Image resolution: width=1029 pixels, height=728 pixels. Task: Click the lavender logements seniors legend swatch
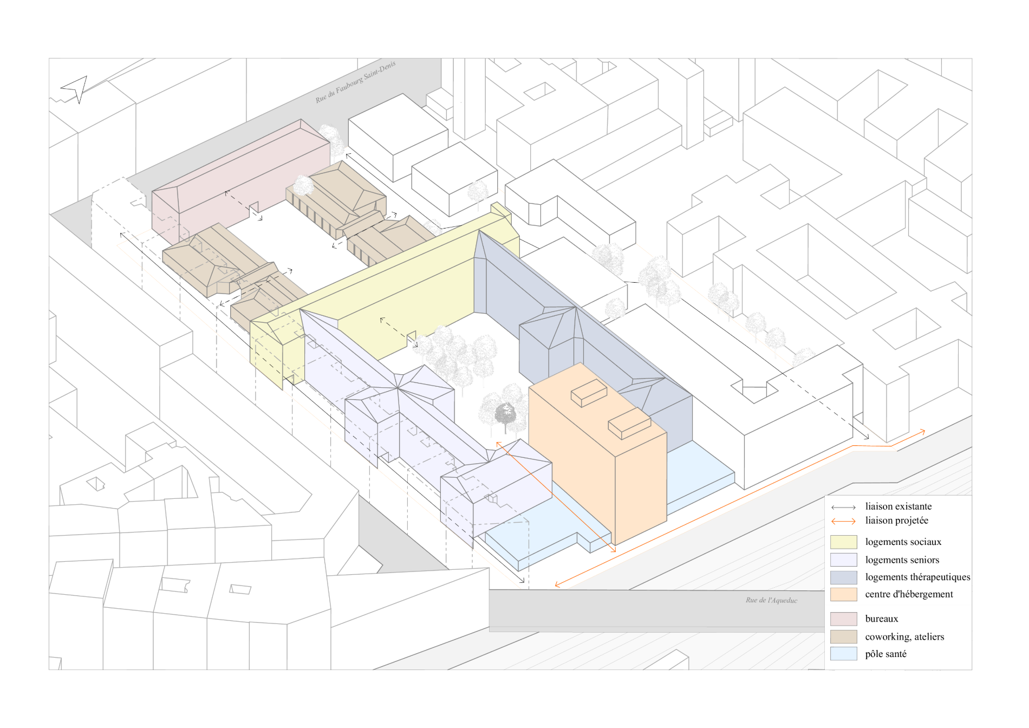[x=843, y=560]
